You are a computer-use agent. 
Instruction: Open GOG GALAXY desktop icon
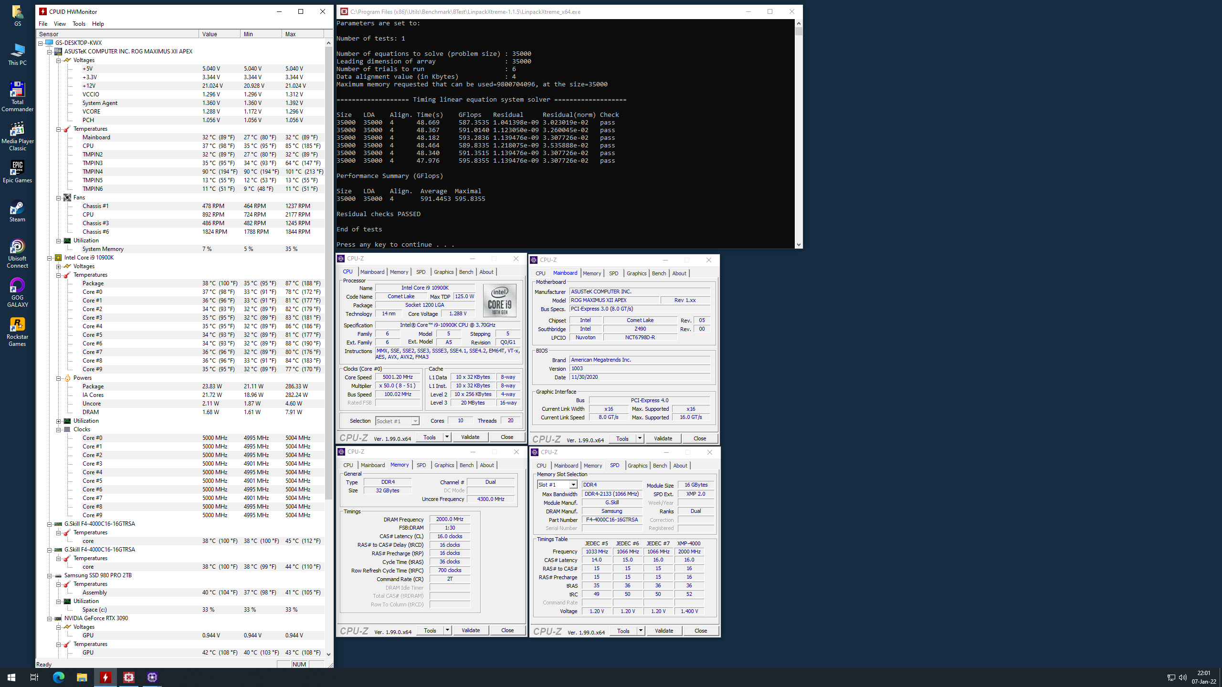coord(17,292)
